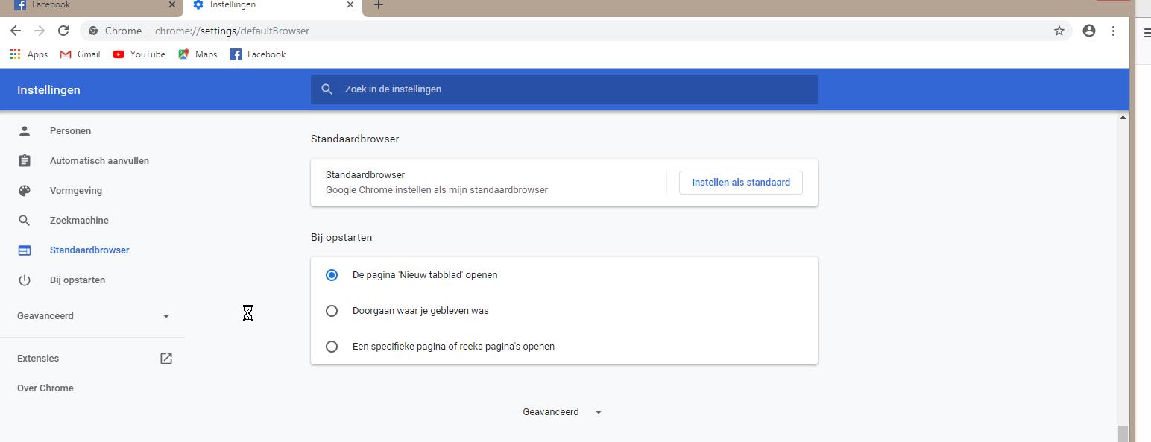Click the reload page icon
Viewport: 1151px width, 442px height.
pos(63,31)
